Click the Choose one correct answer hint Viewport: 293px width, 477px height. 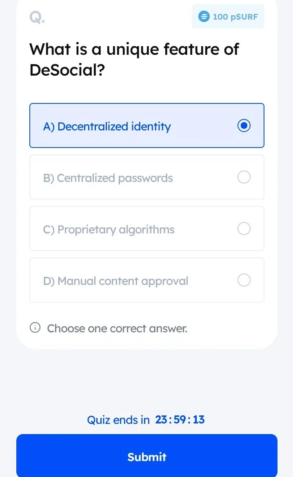(117, 328)
